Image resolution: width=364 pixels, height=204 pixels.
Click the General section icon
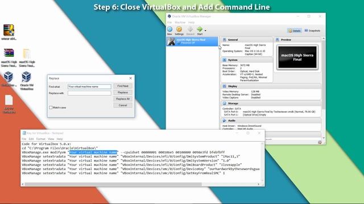[224, 40]
